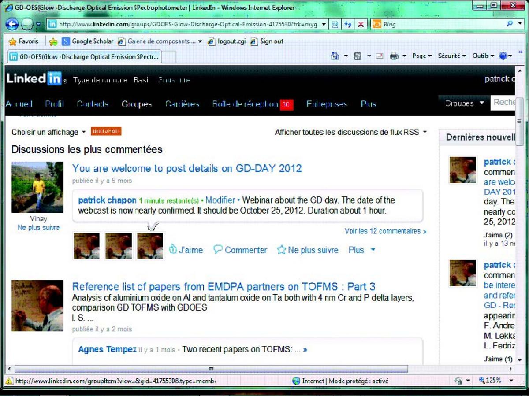
Task: Click the Home page icon in command bar
Action: pyautogui.click(x=335, y=56)
